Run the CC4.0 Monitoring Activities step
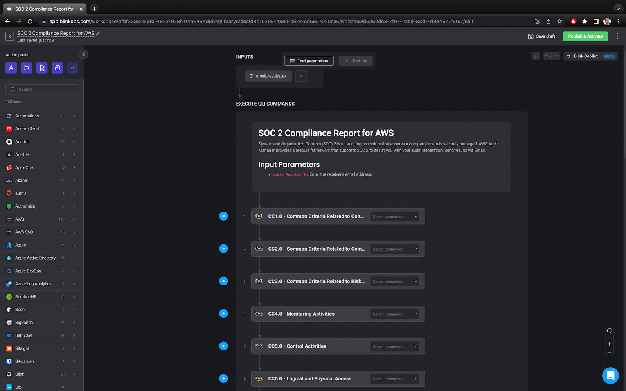This screenshot has width=626, height=391. (x=223, y=313)
